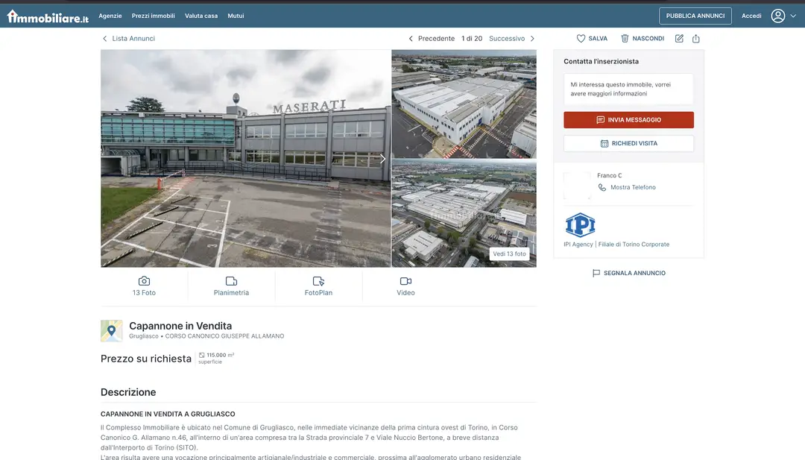
Task: Click the edit note pencil icon
Action: point(679,39)
